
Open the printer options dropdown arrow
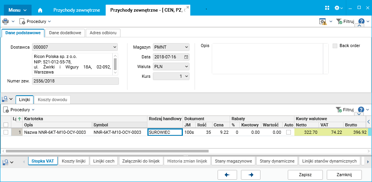point(13,21)
